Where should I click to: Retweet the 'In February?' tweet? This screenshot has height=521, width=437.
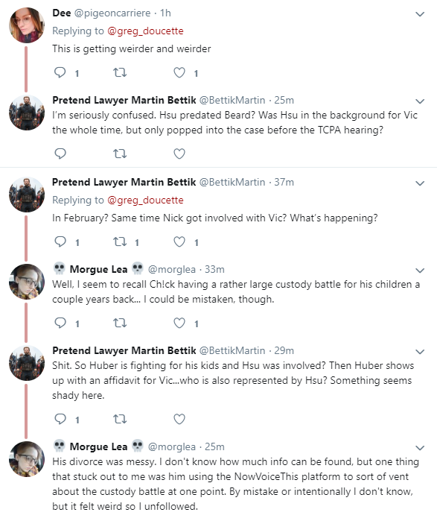click(x=120, y=241)
